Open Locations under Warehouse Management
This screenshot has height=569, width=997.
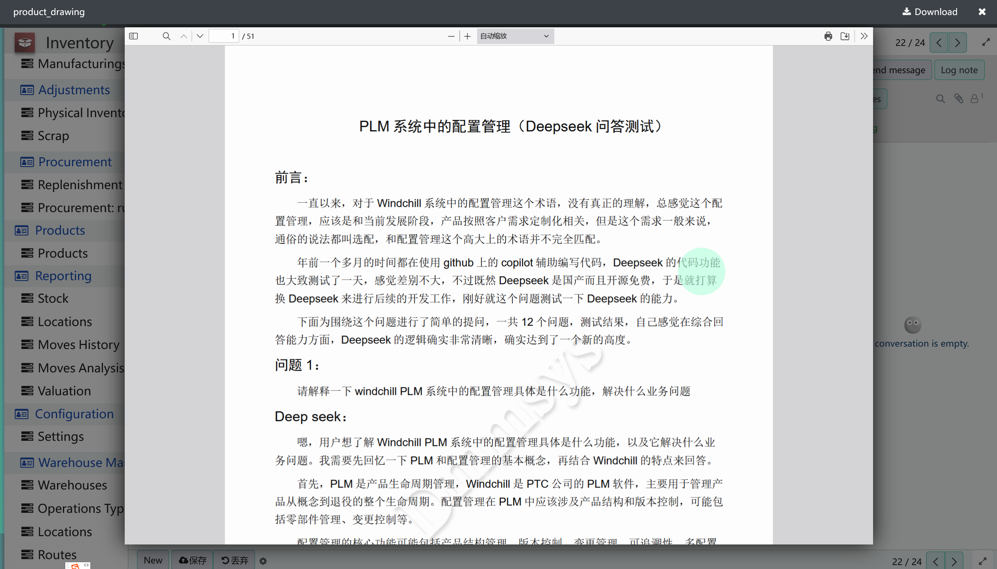click(x=65, y=532)
